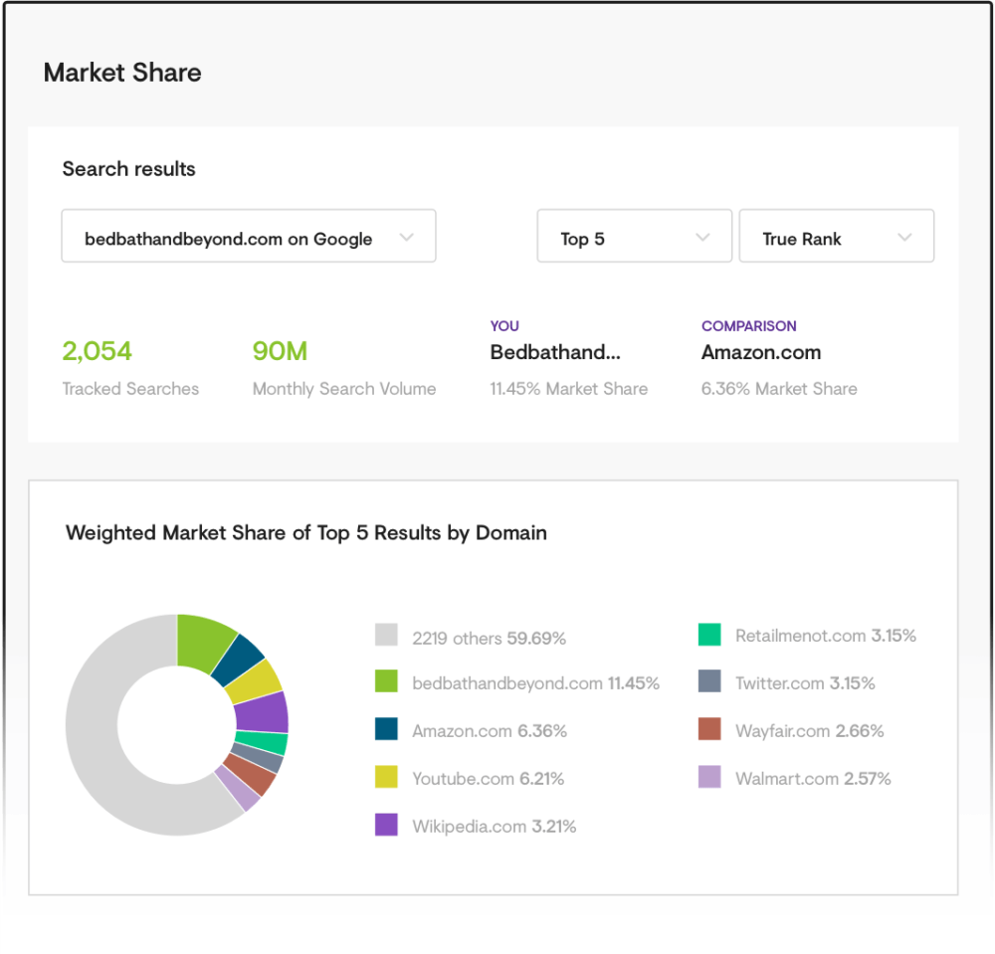Click the purple 'COMPARISON' label
The height and width of the screenshot is (954, 995).
tap(749, 326)
